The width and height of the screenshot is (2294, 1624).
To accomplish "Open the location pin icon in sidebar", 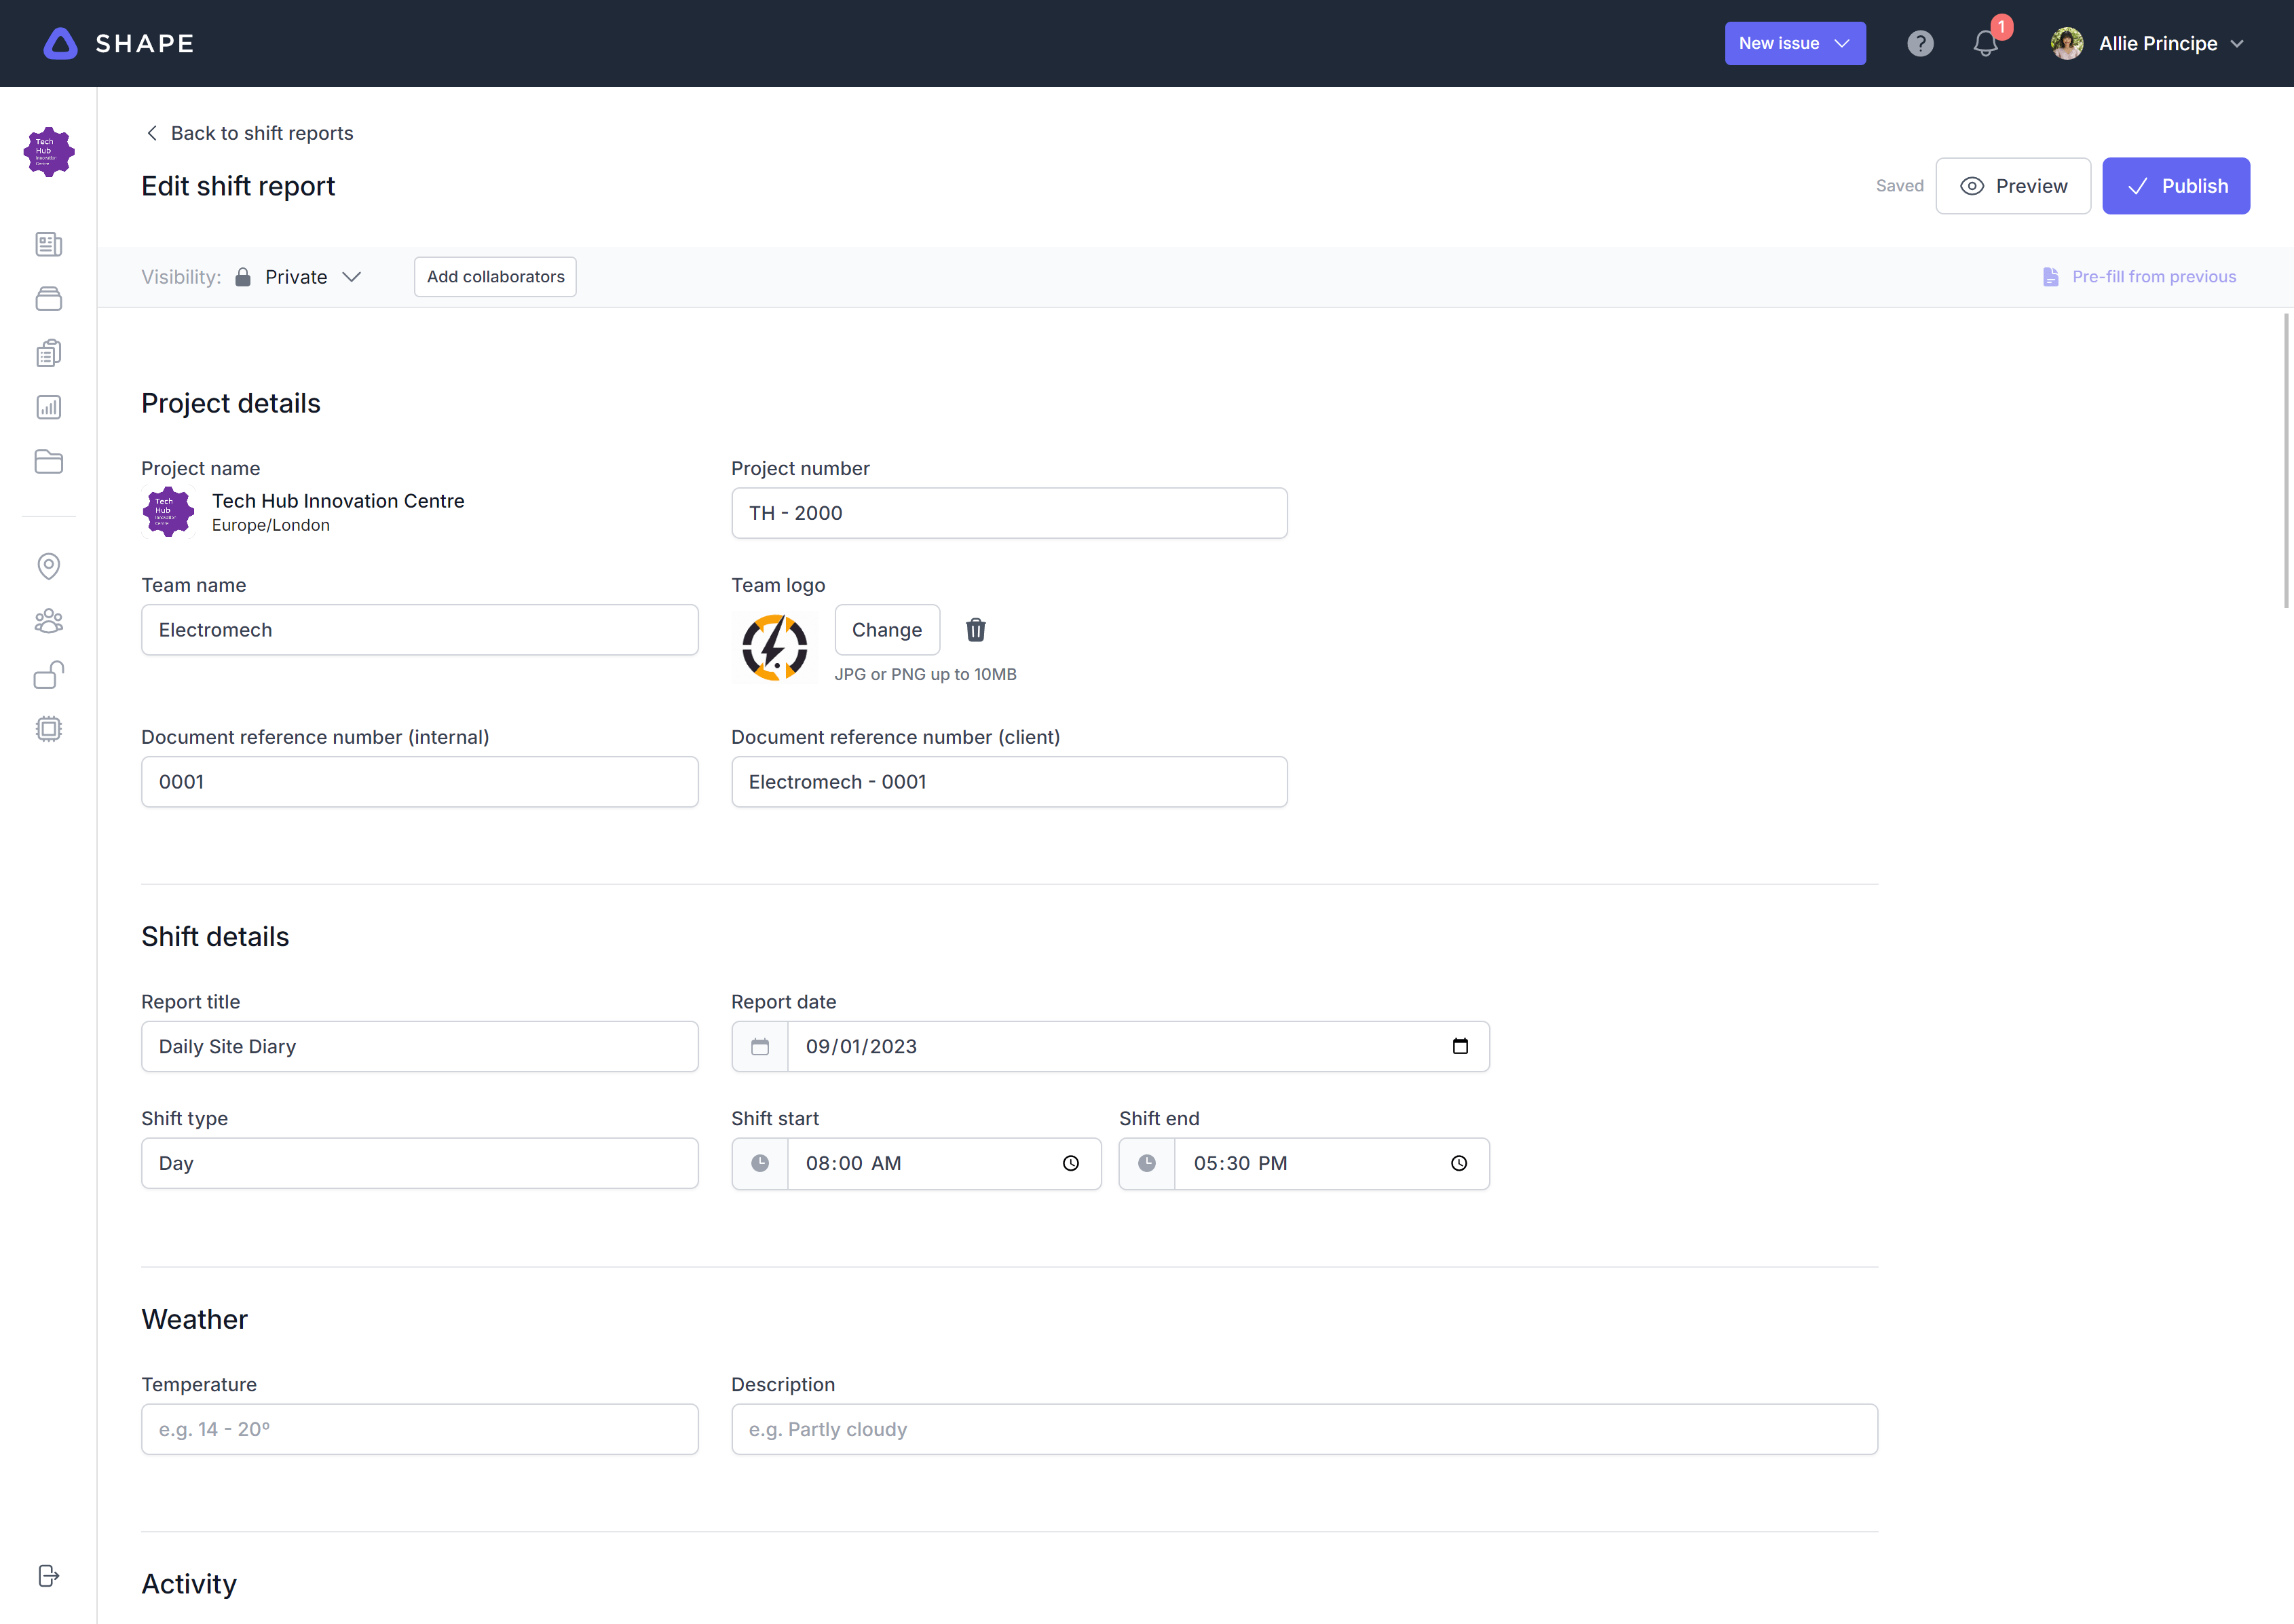I will pyautogui.click(x=48, y=566).
